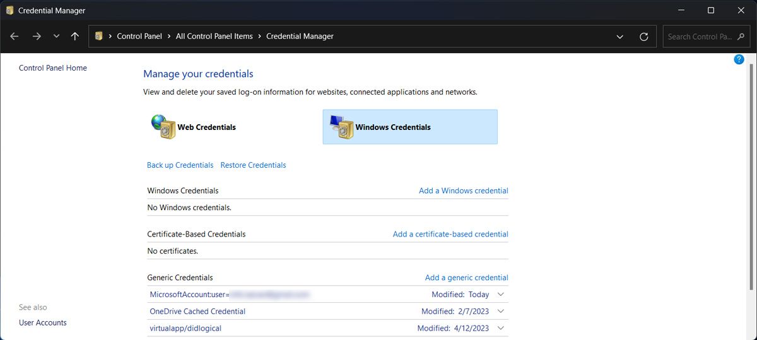757x340 pixels.
Task: Click the Manage your credentials heading
Action: 198,74
